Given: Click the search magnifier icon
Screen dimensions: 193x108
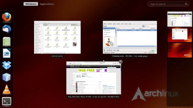Looking at the screenshot, I should tap(186, 4).
